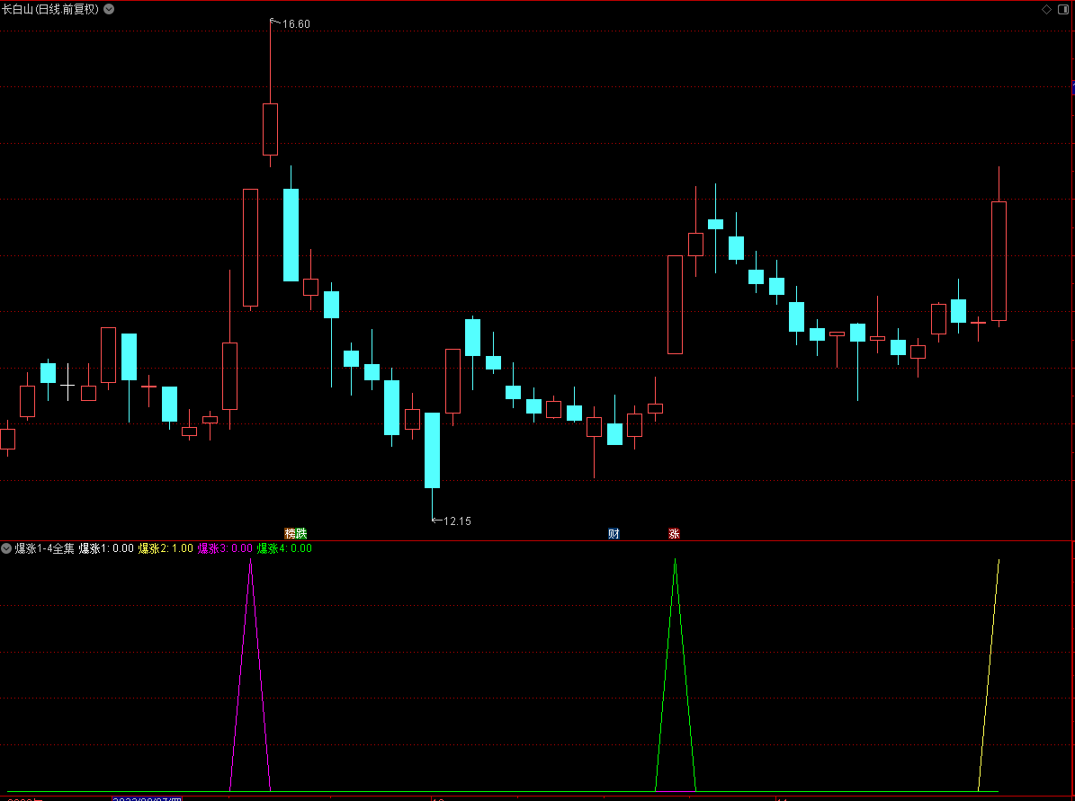This screenshot has width=1075, height=801.
Task: Click the 16.60 high price label
Action: 295,24
